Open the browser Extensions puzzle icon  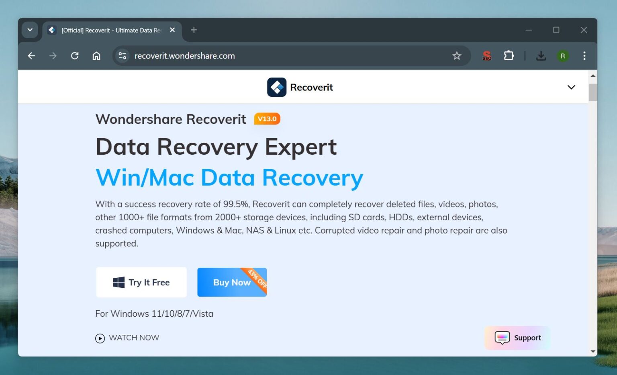[x=509, y=56]
